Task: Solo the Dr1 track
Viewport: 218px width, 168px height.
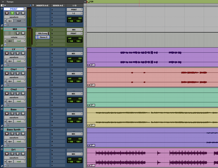Action: point(17,154)
